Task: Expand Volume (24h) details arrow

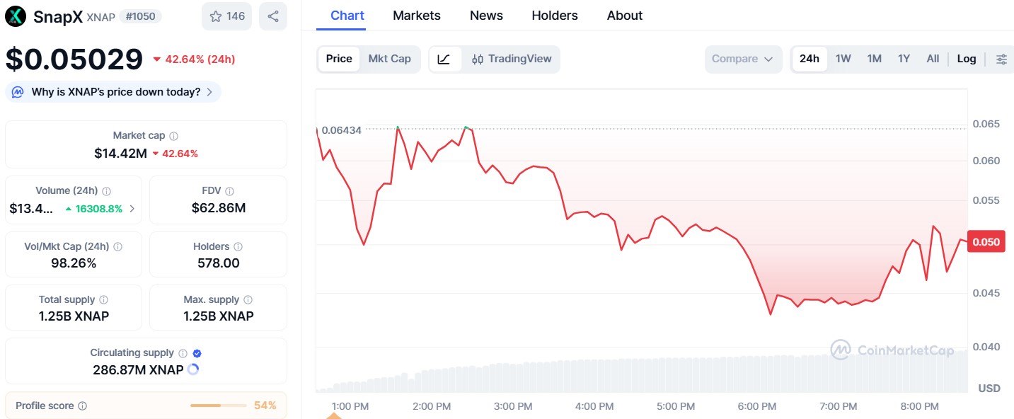Action: (132, 209)
